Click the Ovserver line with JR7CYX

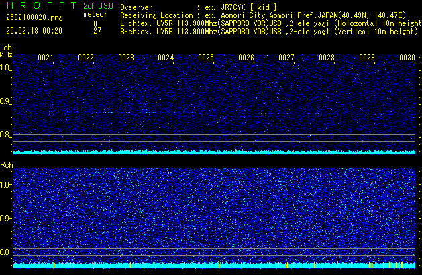click(199, 7)
